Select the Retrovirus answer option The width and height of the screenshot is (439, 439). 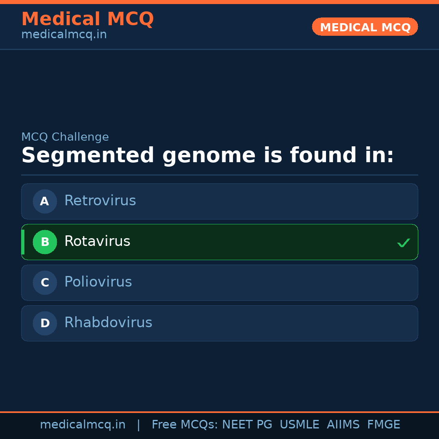coord(100,201)
